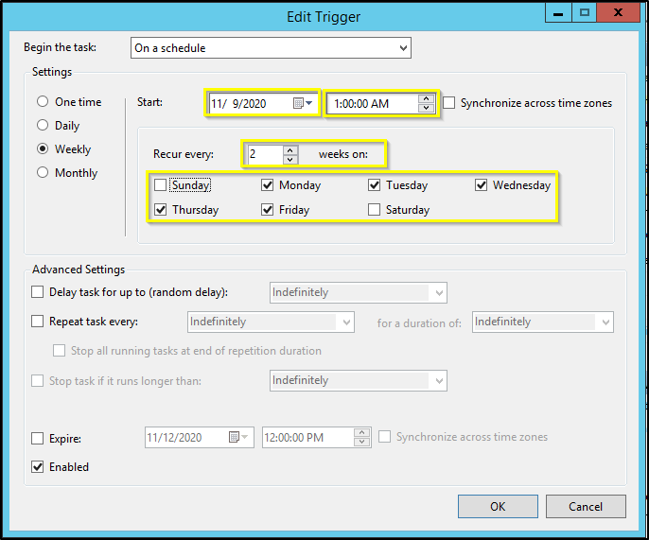
Task: Open the Repeat task every interval dropdown
Action: [x=271, y=322]
